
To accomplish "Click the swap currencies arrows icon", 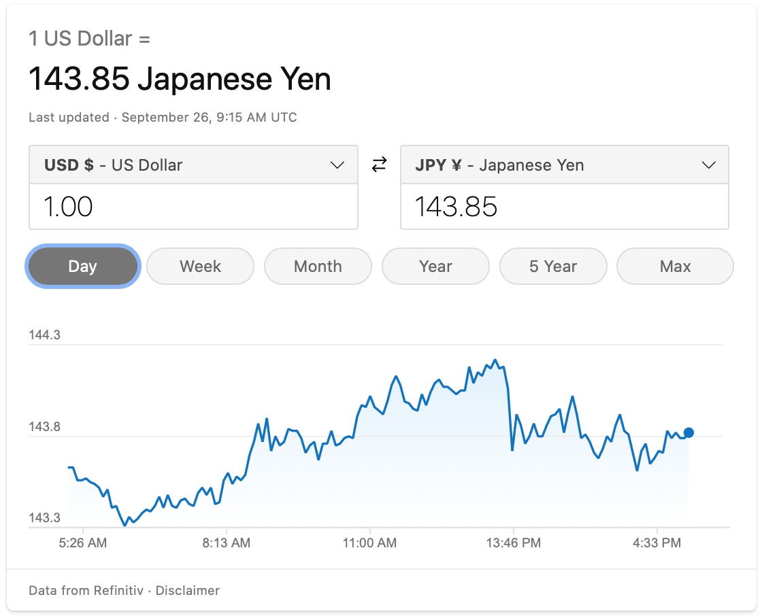I will [x=379, y=165].
